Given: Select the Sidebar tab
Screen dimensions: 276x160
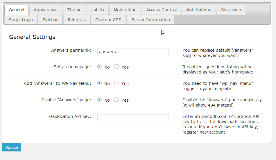Looking at the screenshot, I should (x=50, y=20).
